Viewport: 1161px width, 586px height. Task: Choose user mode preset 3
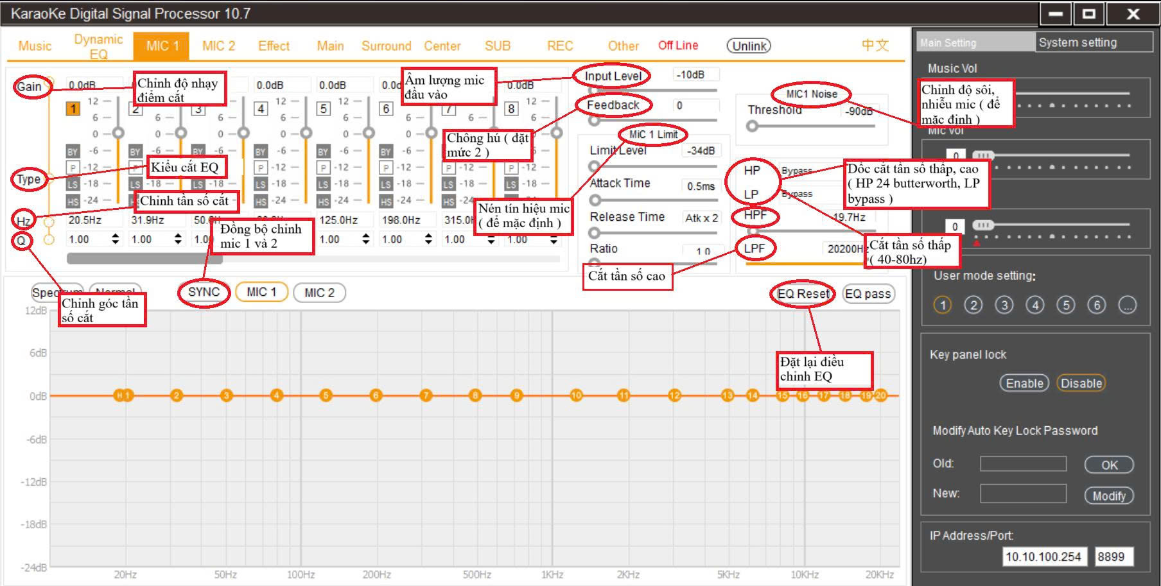pyautogui.click(x=1004, y=305)
